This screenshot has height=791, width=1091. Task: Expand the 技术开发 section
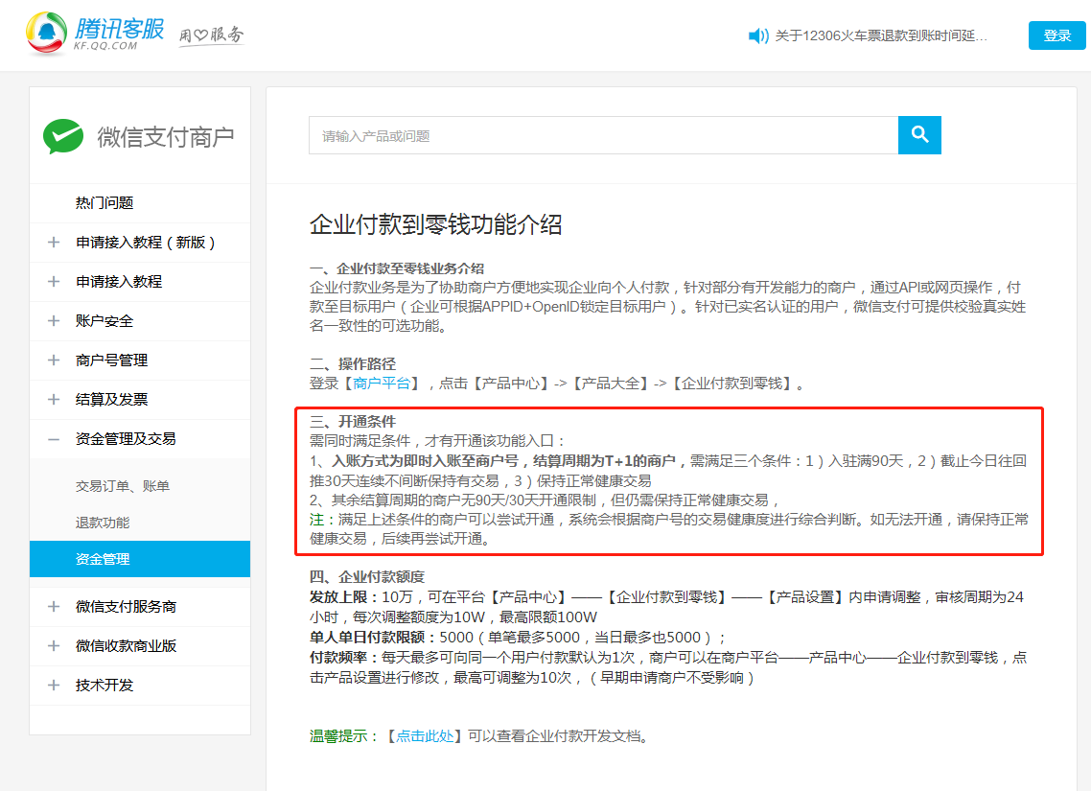point(54,686)
